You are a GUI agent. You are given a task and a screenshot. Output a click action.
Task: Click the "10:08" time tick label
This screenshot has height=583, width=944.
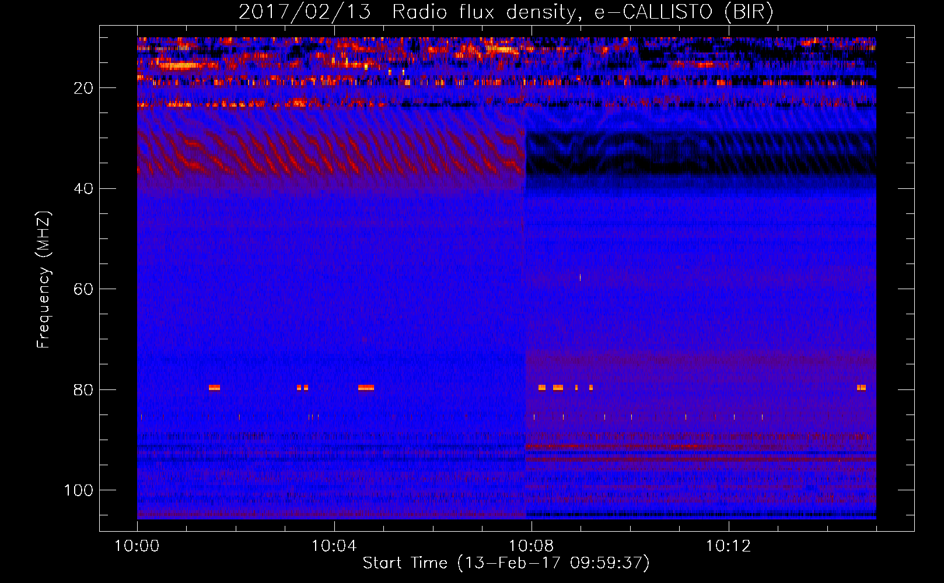click(531, 546)
